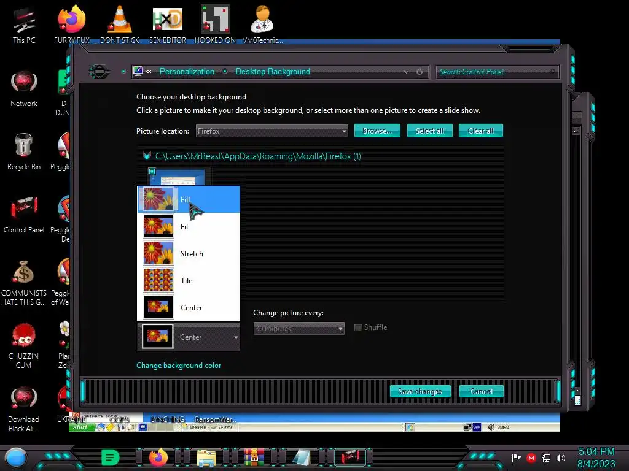
Task: Open network tray icon
Action: [x=546, y=458]
